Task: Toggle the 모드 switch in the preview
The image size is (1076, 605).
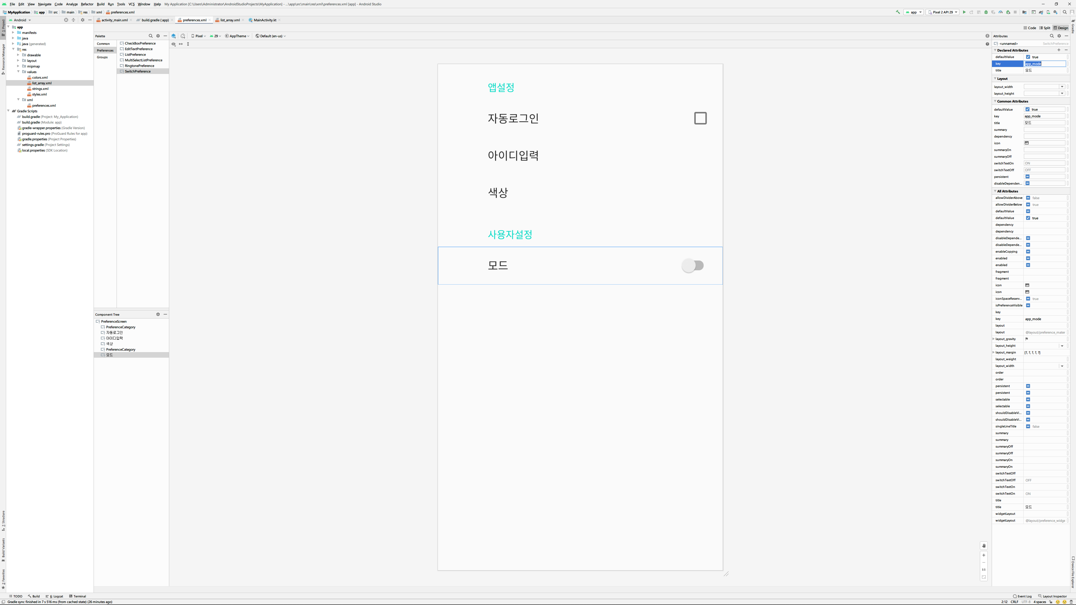Action: click(x=693, y=266)
